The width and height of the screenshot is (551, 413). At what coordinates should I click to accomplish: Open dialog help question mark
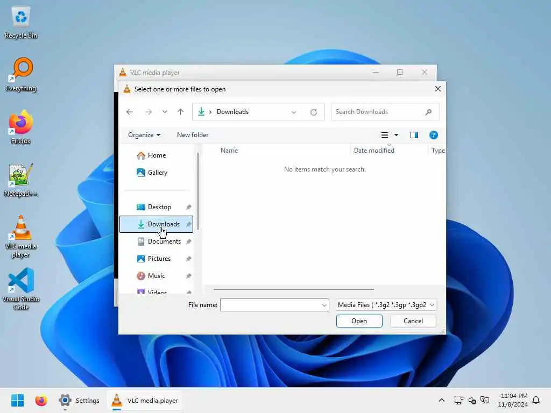pos(434,135)
